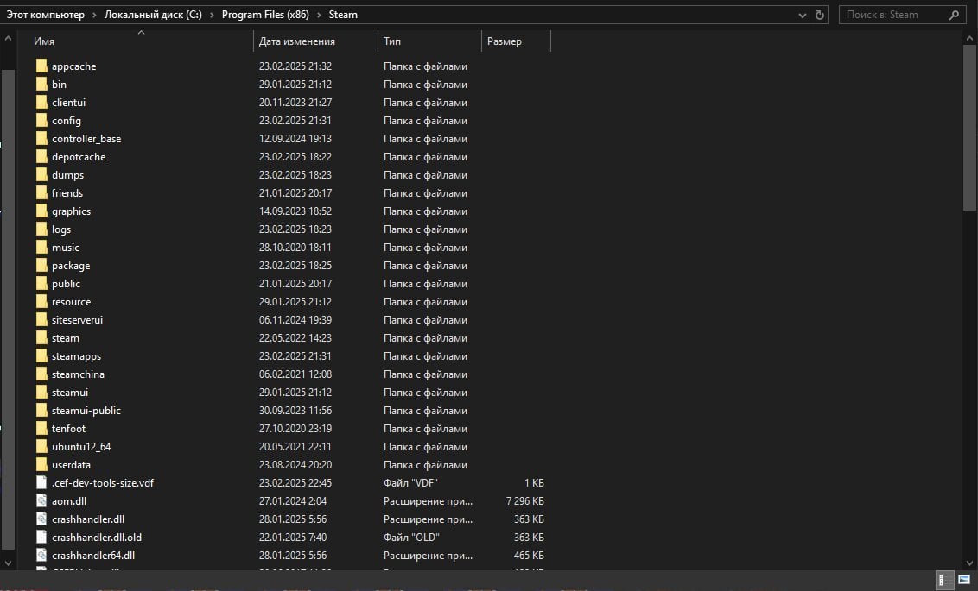
Task: Select the aom.dll file icon
Action: pyautogui.click(x=41, y=500)
